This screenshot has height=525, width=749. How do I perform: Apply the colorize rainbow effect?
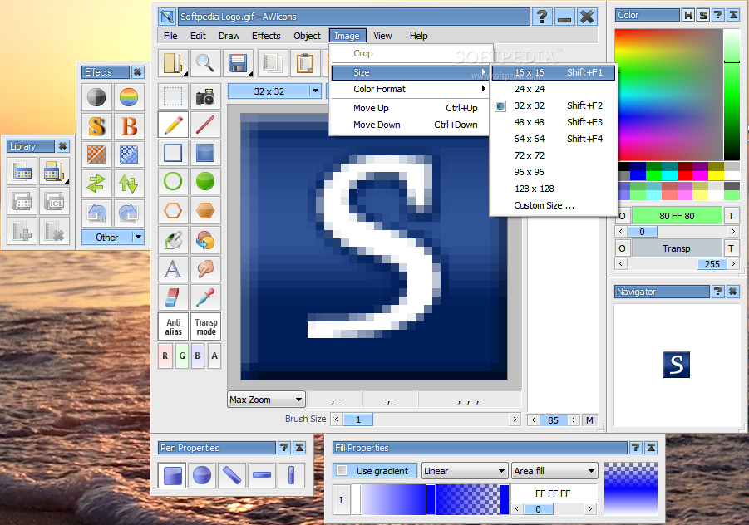click(x=129, y=97)
